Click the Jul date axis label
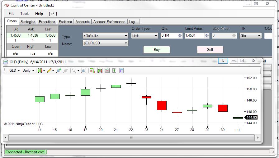The height and width of the screenshot is (158, 279). point(238,130)
